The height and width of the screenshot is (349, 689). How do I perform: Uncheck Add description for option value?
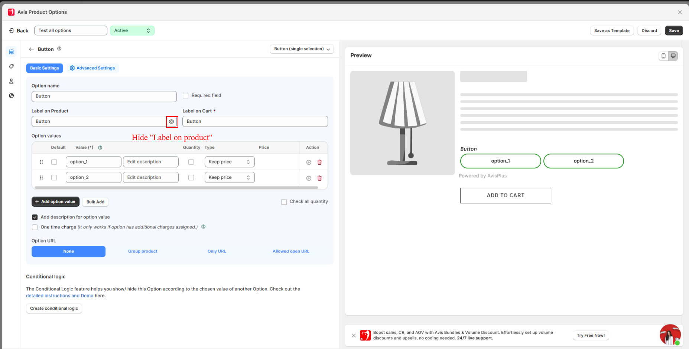[35, 217]
